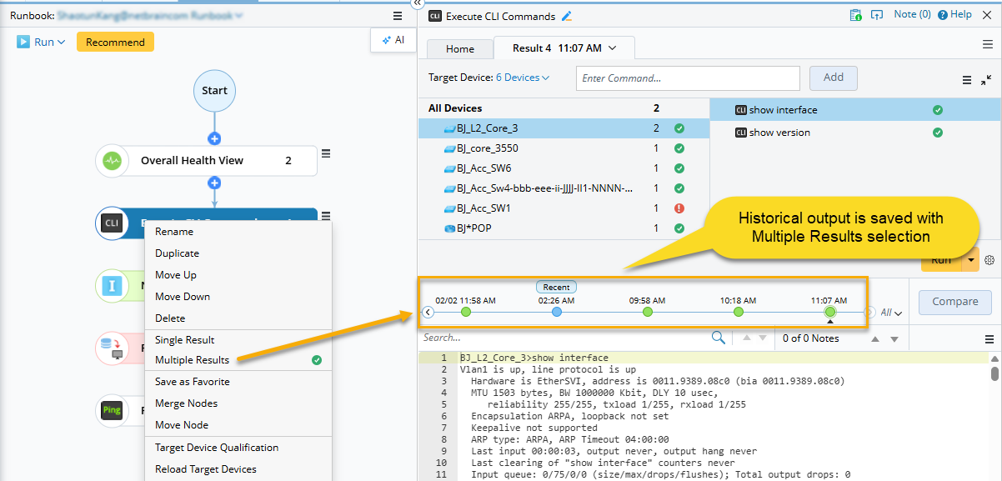The width and height of the screenshot is (1002, 481).
Task: Click the CLI node icon in runbook
Action: [x=112, y=223]
